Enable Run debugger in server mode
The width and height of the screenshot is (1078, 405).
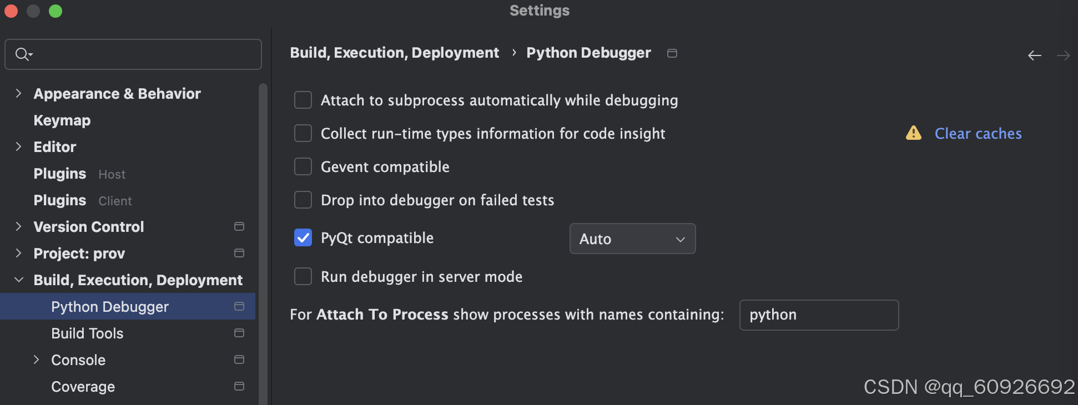pyautogui.click(x=303, y=276)
